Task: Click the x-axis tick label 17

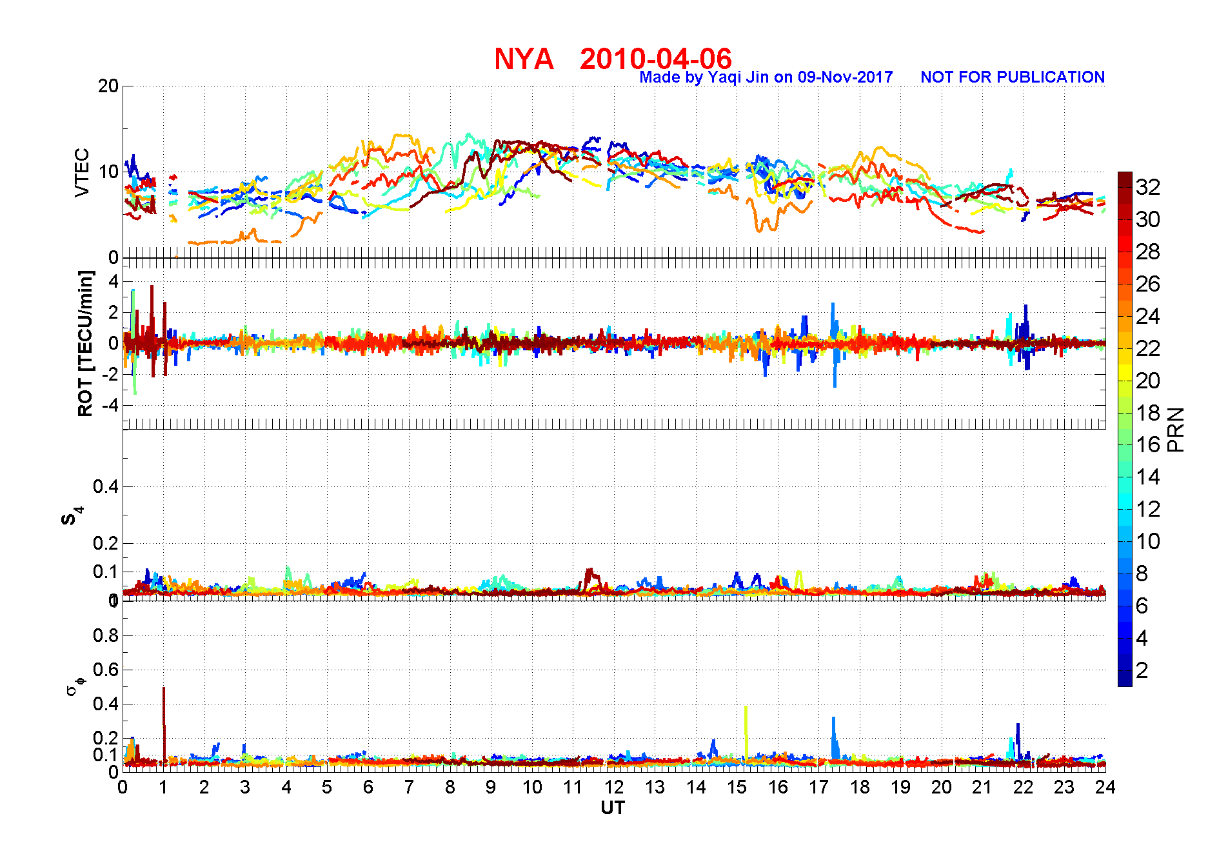Action: 818,787
